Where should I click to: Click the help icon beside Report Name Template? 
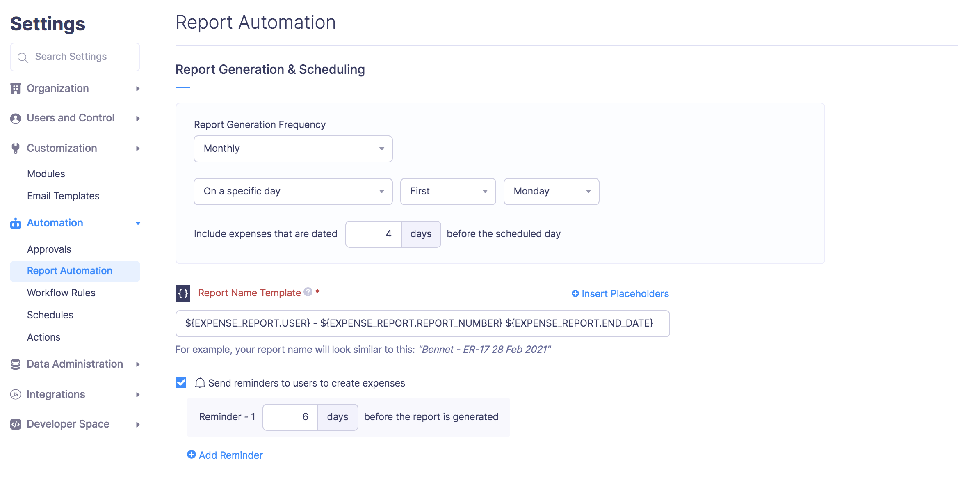(308, 292)
